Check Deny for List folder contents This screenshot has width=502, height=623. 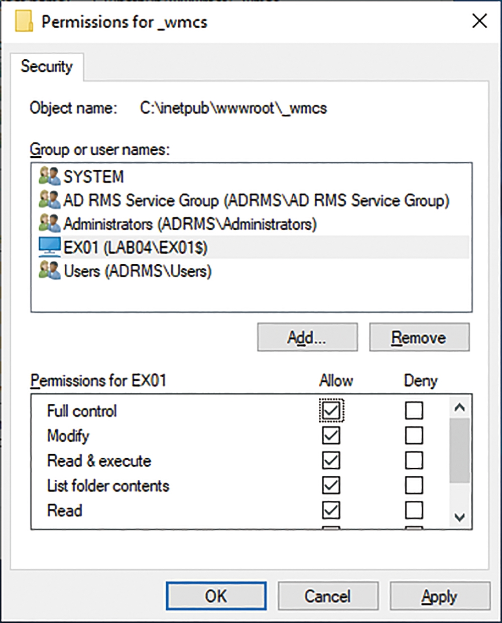click(x=414, y=485)
